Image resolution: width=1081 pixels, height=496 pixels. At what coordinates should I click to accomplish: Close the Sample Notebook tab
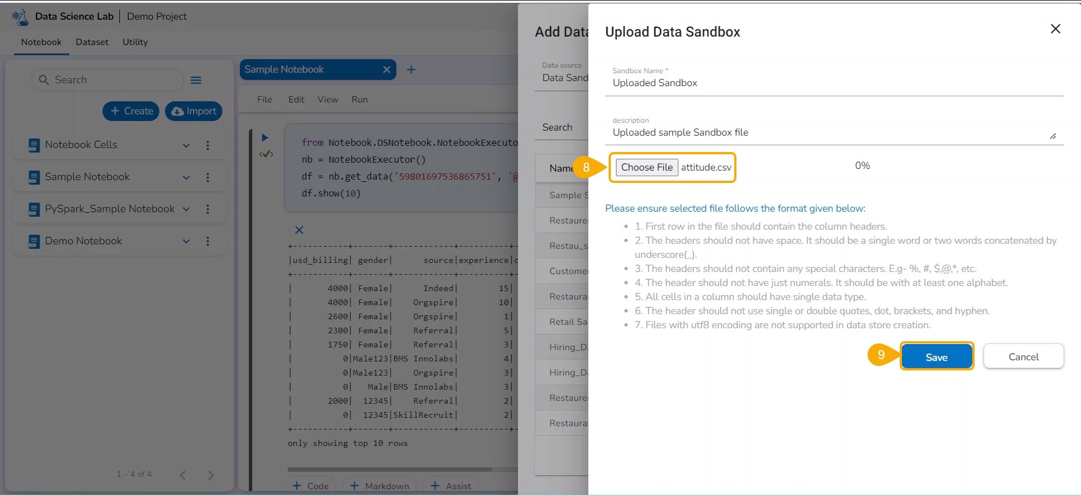[386, 70]
